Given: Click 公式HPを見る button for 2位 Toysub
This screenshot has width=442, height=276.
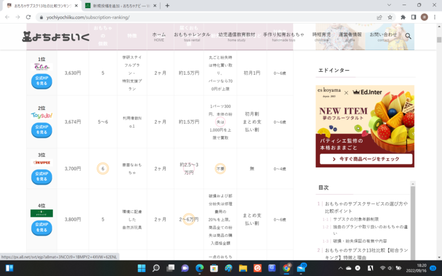Looking at the screenshot, I should tap(41, 130).
